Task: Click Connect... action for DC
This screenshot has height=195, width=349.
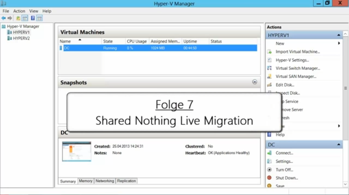Action: (x=284, y=153)
